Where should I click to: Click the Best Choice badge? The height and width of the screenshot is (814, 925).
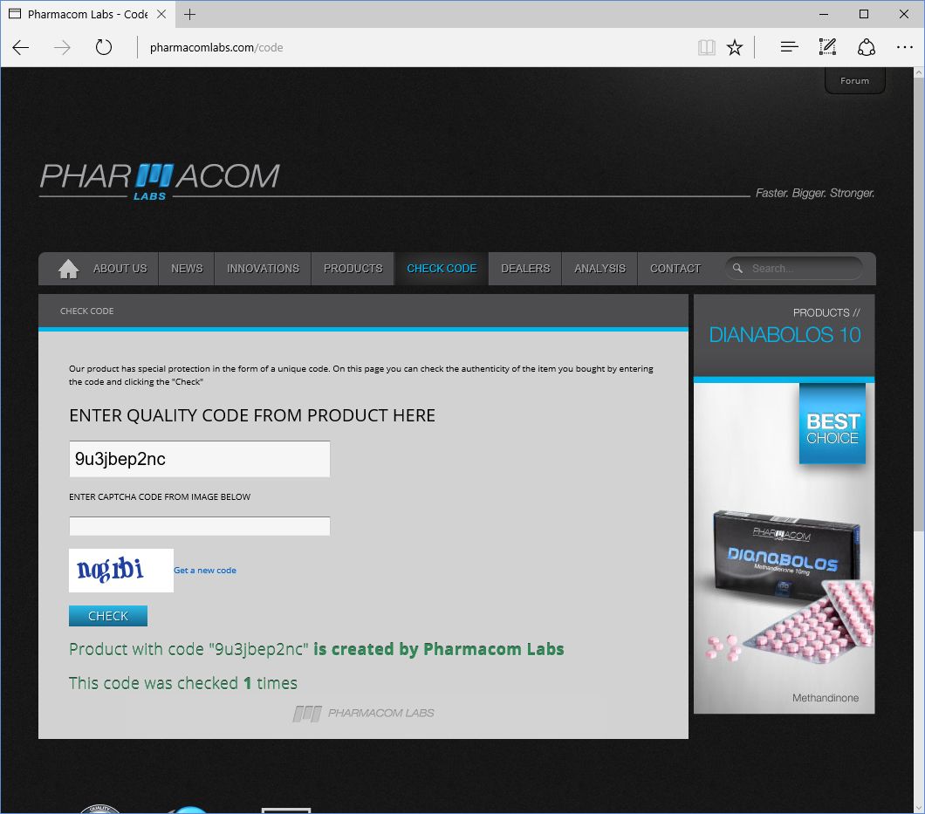click(832, 423)
